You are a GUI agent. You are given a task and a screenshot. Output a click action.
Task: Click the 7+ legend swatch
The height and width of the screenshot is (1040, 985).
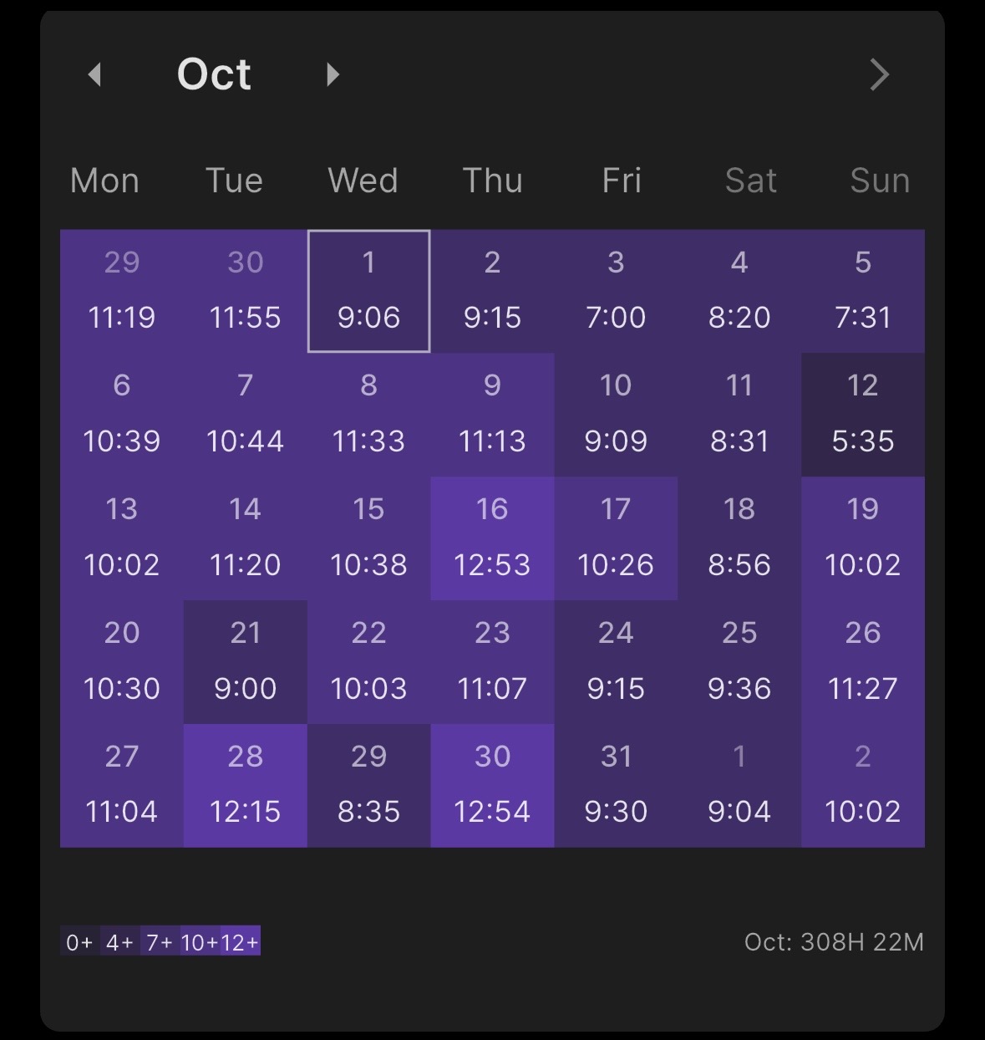click(160, 941)
